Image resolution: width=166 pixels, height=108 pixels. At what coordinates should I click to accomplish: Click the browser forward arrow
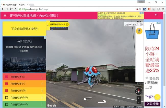(x=7, y=9)
